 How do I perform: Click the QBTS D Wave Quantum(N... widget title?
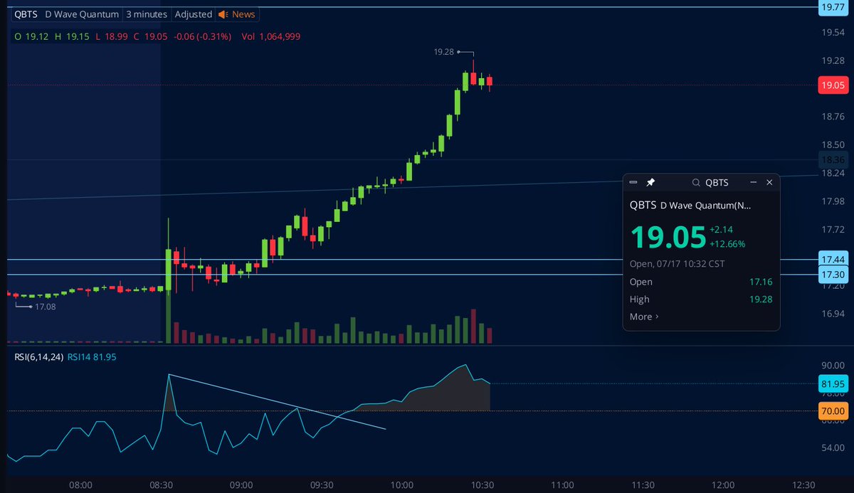click(690, 205)
